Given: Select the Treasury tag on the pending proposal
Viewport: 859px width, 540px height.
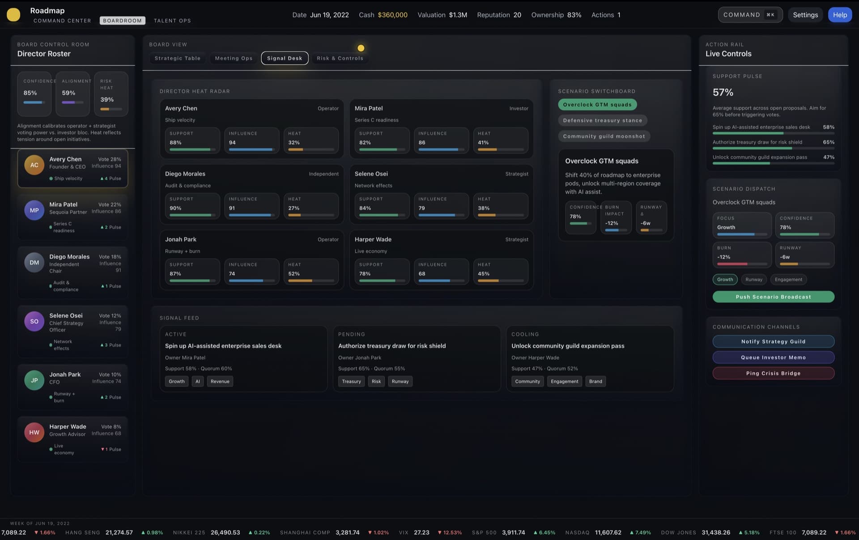Looking at the screenshot, I should point(351,381).
